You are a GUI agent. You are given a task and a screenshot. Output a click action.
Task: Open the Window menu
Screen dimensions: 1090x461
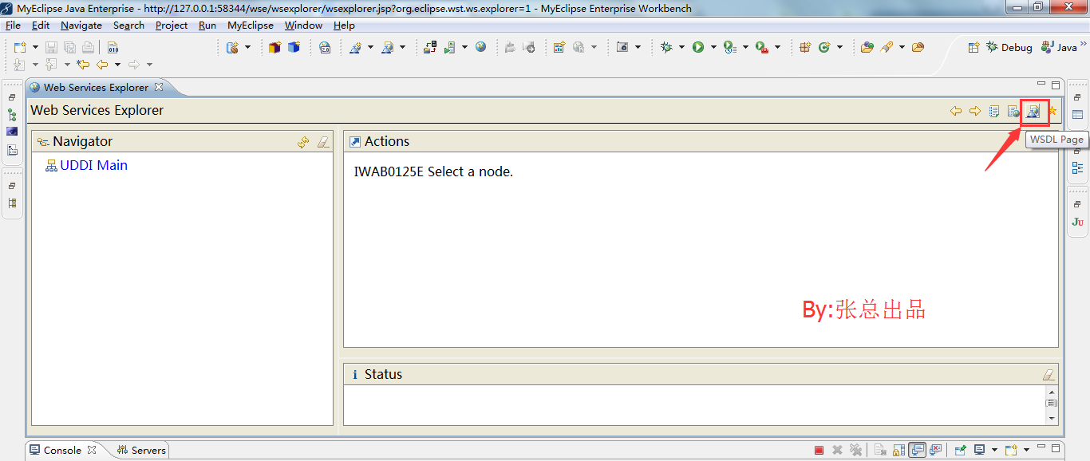click(303, 26)
